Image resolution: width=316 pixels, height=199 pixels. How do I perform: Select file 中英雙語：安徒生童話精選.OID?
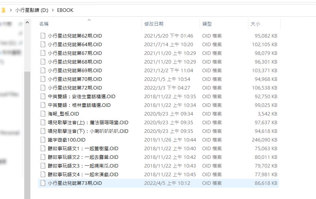tap(82, 96)
